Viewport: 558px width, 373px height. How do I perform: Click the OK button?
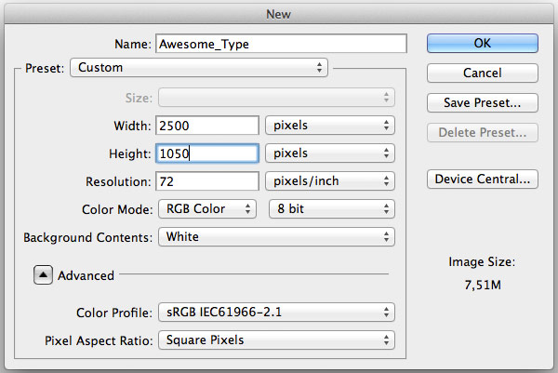(483, 44)
